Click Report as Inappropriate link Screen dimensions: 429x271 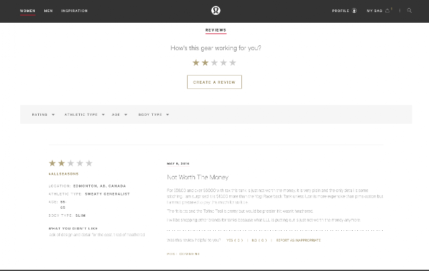(x=298, y=240)
